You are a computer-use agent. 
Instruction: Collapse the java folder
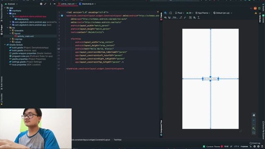coord(7,14)
